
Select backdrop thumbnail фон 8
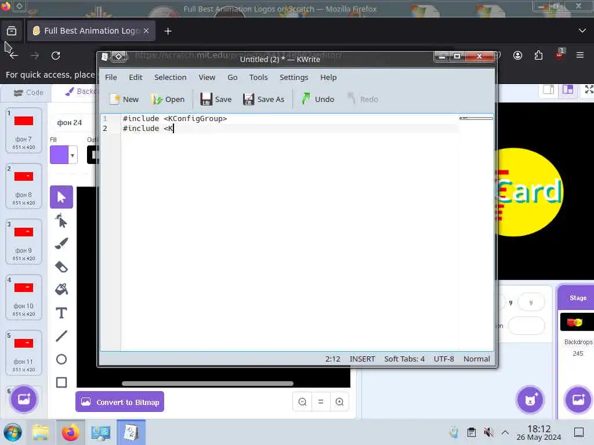tap(23, 186)
